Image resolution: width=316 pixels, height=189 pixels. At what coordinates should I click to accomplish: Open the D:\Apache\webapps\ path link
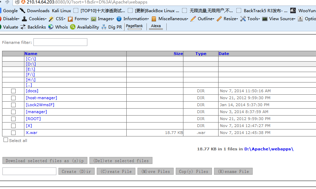[x=269, y=149]
